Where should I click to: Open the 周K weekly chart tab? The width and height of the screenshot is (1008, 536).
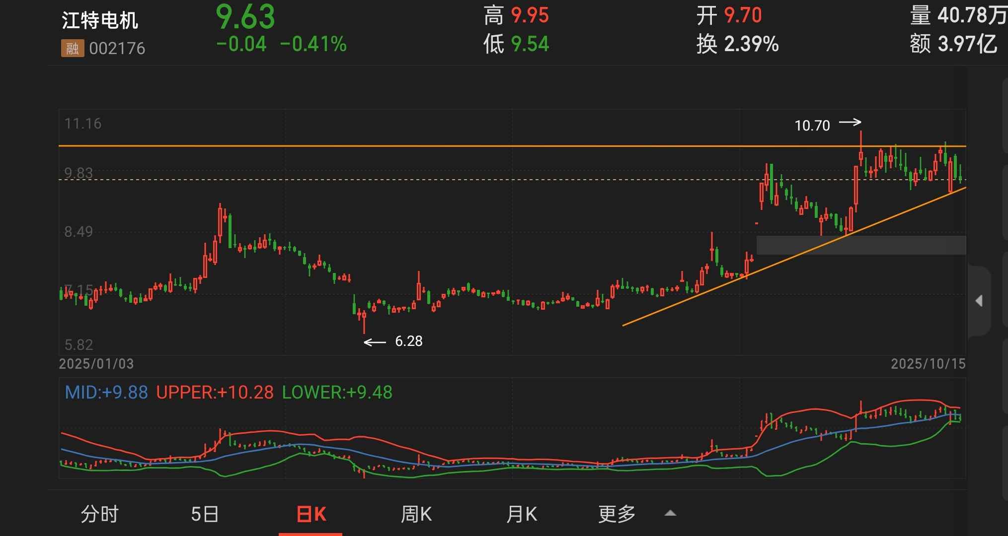point(416,514)
